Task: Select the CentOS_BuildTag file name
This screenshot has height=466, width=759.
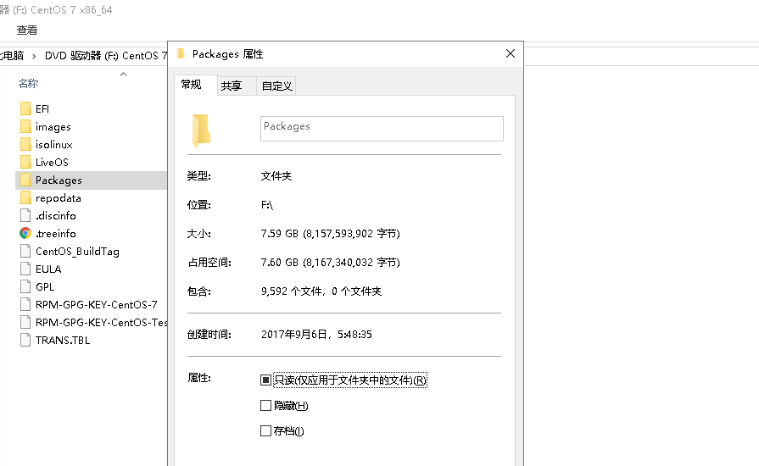Action: tap(77, 252)
